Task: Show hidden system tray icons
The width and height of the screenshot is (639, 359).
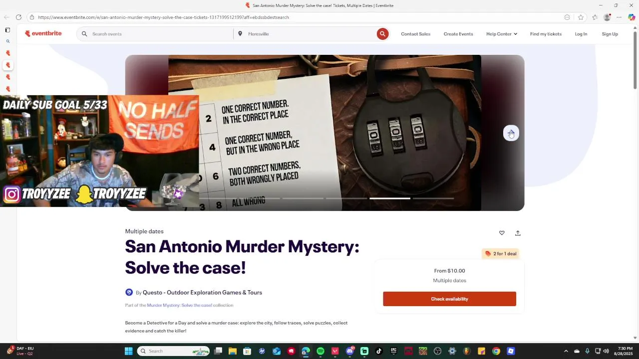Action: click(566, 351)
